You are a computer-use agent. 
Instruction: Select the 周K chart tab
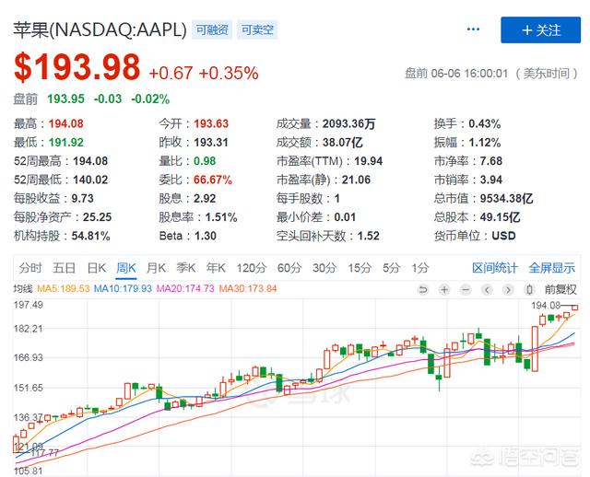point(125,268)
